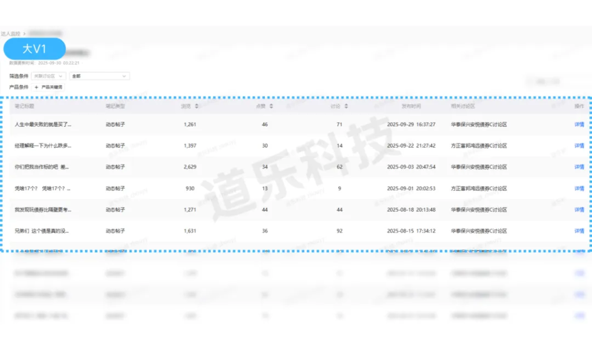Click 详情 on the row with 930 views
592x346 pixels.
(579, 188)
